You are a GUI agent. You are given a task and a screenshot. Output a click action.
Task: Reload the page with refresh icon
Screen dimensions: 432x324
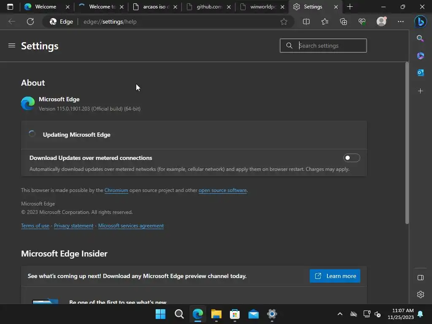click(x=30, y=22)
